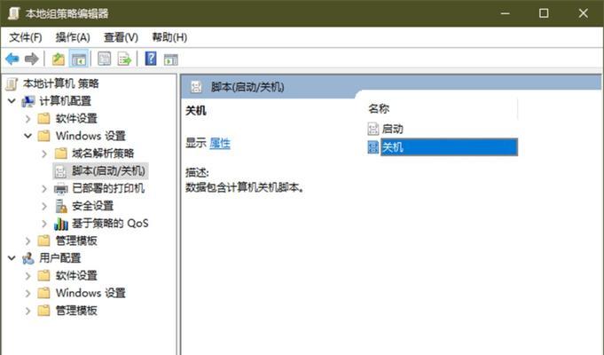Toggle the Show/Hide action pane icon
This screenshot has width=604, height=355.
pos(170,59)
